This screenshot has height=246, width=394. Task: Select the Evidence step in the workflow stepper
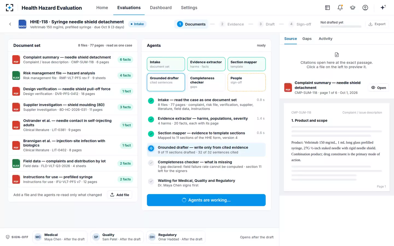click(232, 24)
